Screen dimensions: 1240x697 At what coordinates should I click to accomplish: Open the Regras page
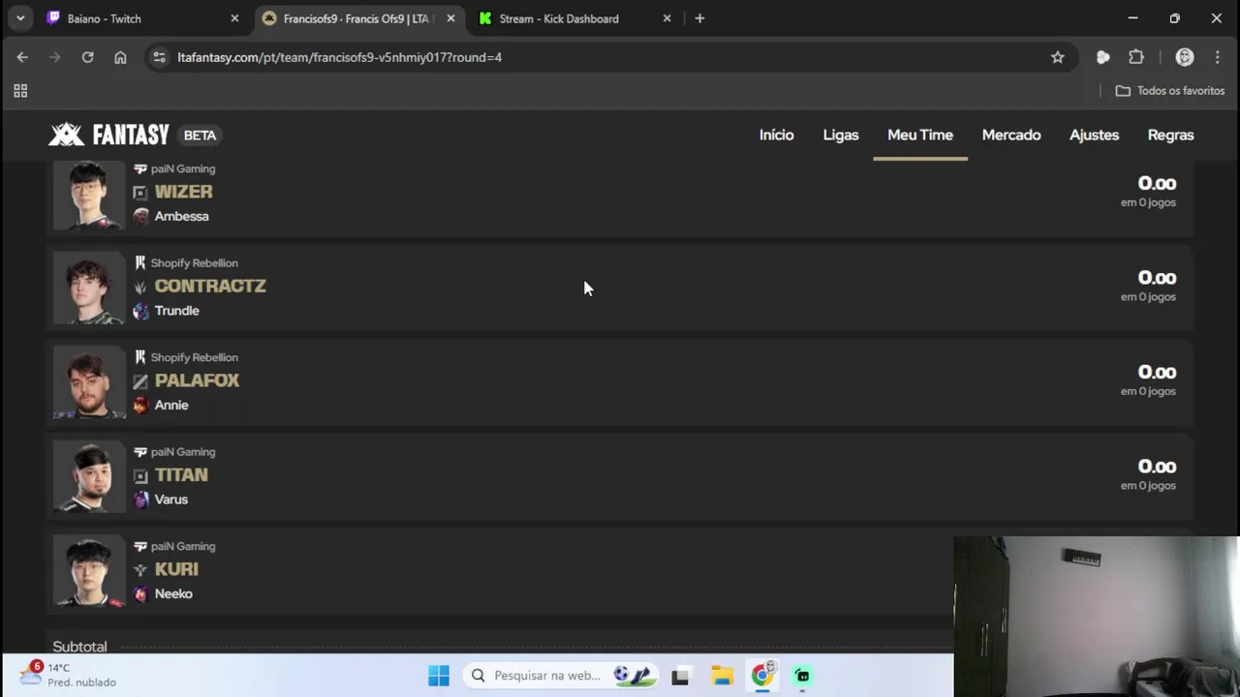[1170, 135]
